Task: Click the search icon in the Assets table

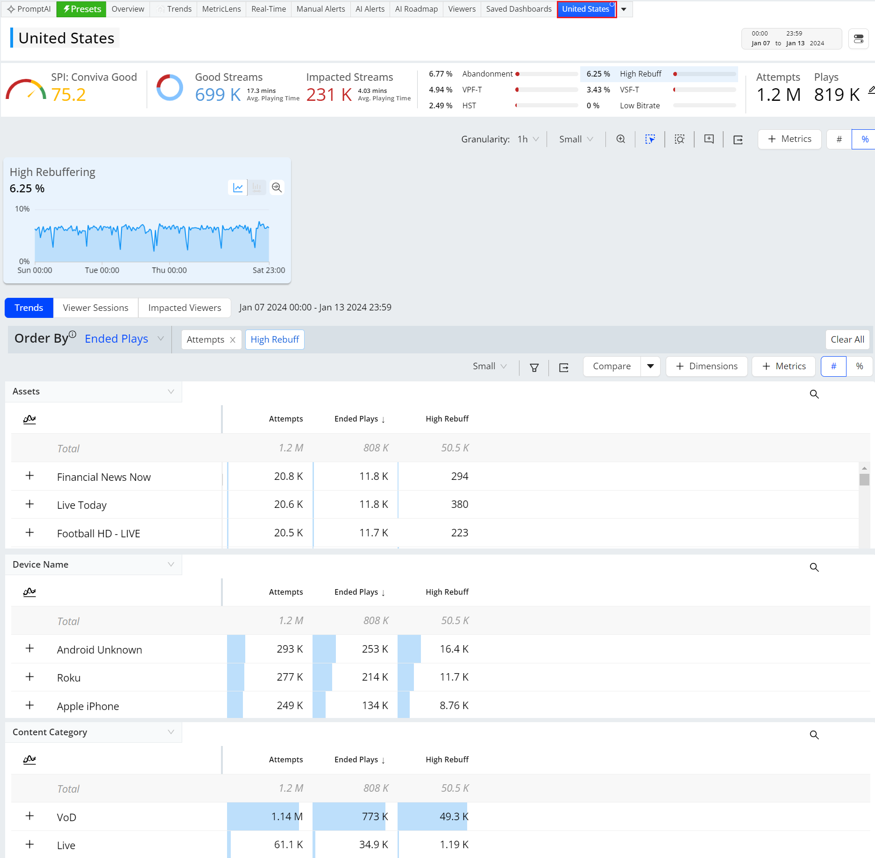Action: click(814, 394)
